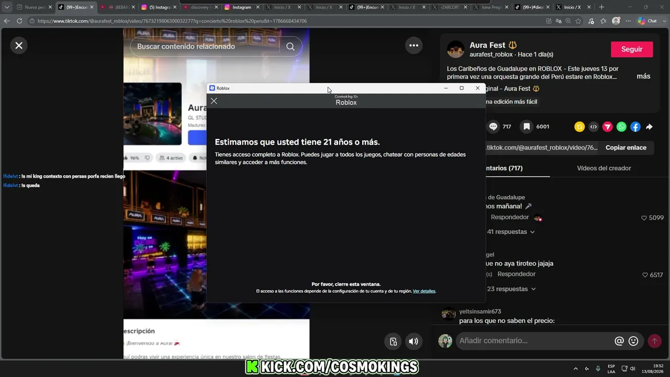Click the @ mention icon in comment box
Image resolution: width=670 pixels, height=377 pixels.
coord(619,341)
